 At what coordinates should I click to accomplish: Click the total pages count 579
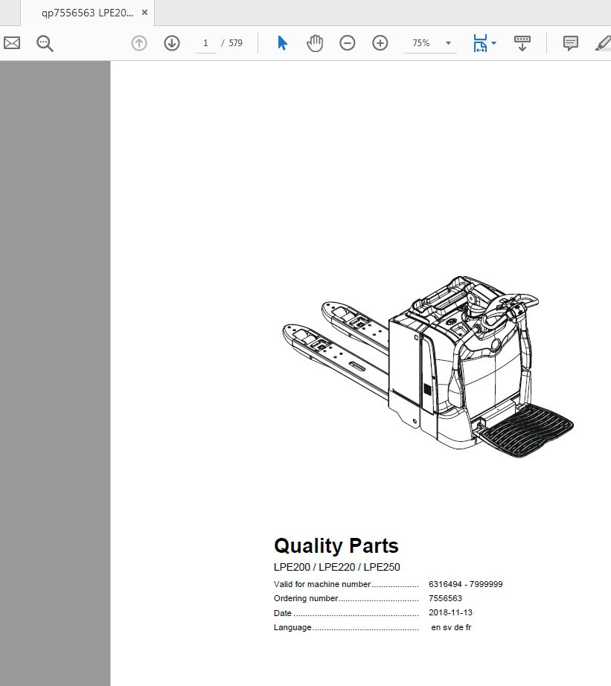235,43
